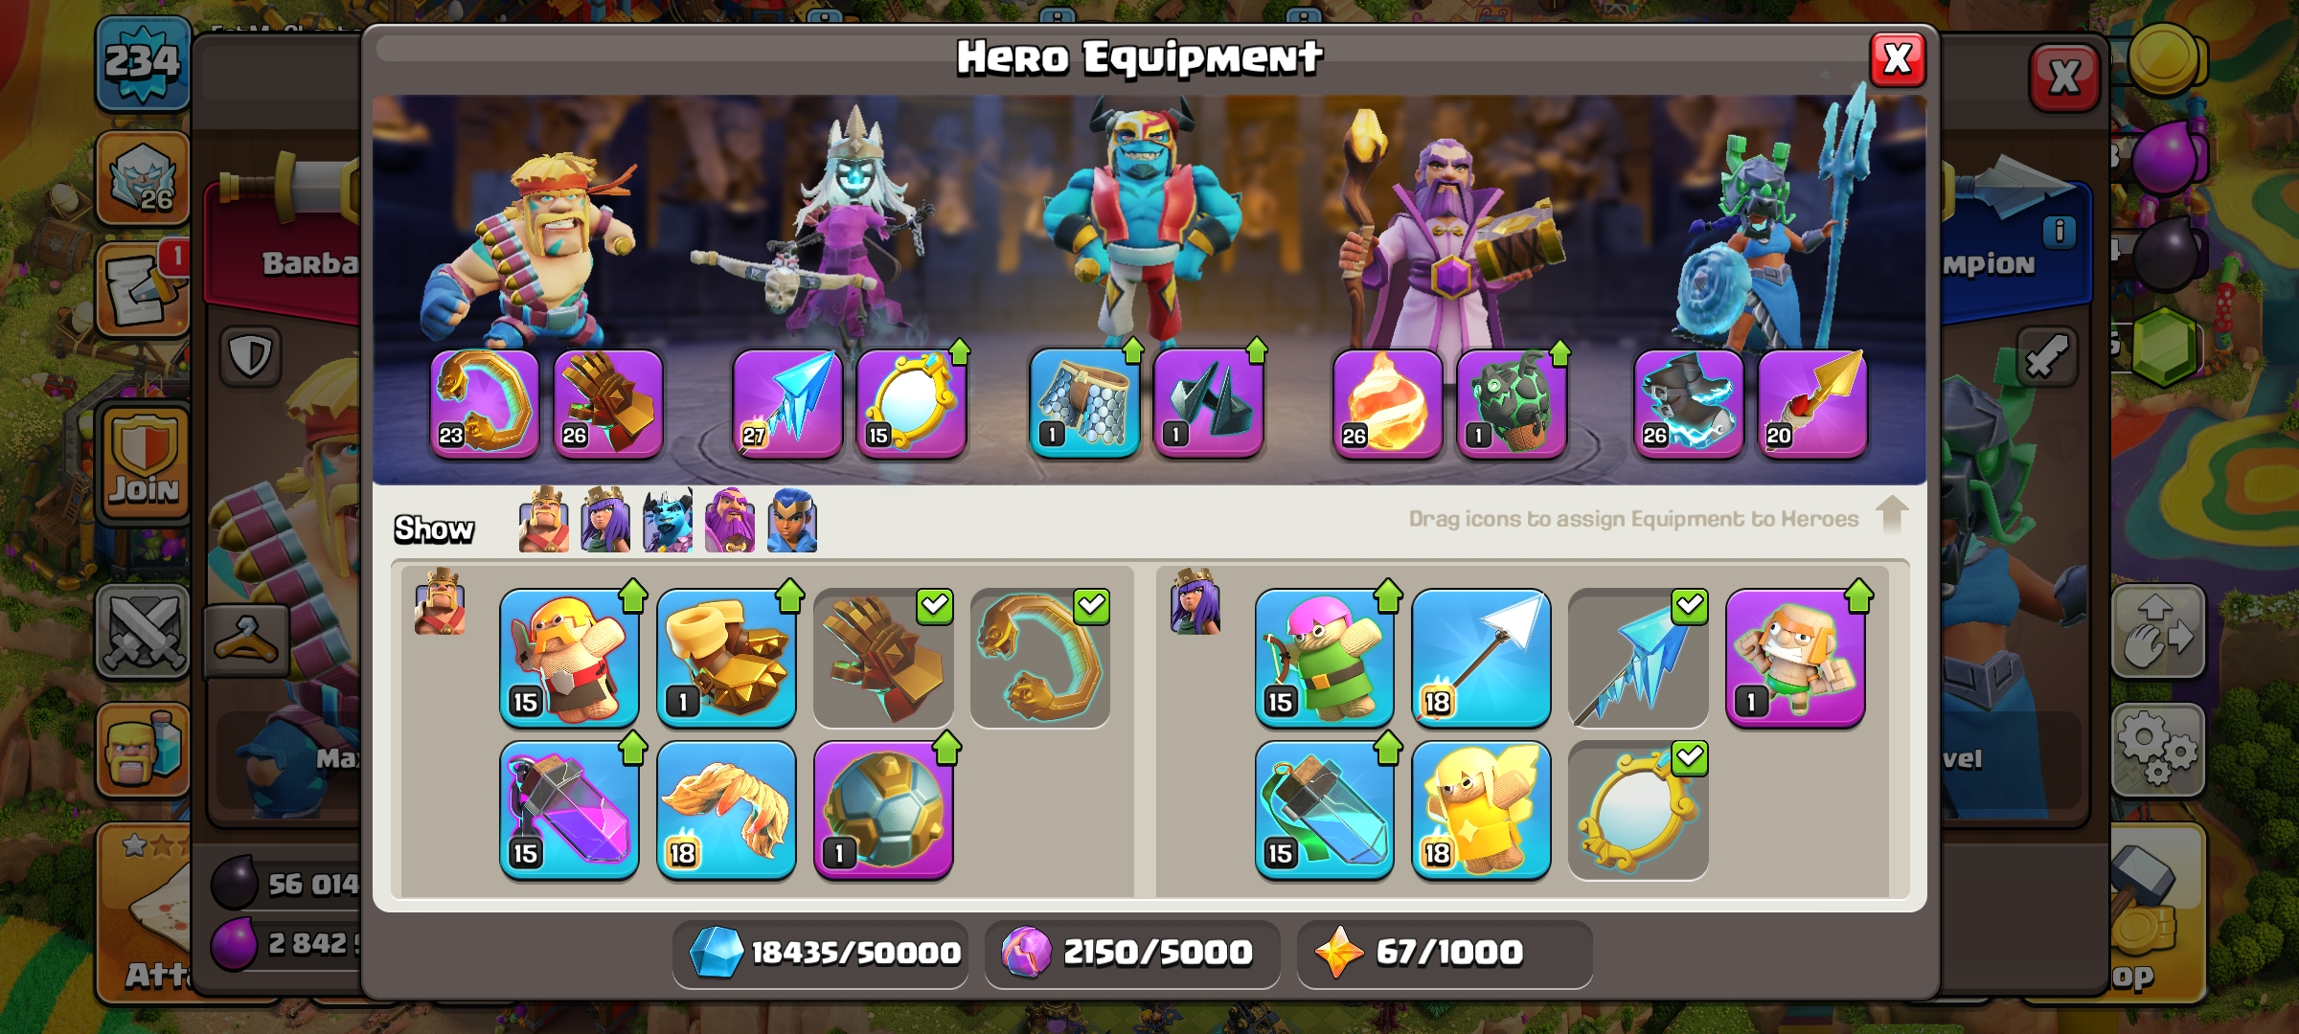The width and height of the screenshot is (2299, 1034).
Task: Show only Grand Warden equipment filter
Action: (x=730, y=521)
